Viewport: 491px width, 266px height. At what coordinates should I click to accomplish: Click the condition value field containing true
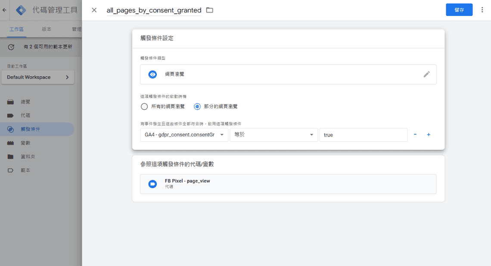coord(363,135)
